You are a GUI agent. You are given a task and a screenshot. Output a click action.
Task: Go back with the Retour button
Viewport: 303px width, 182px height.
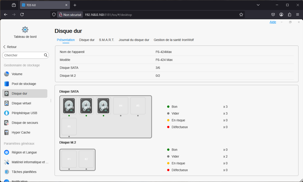(x=10, y=47)
